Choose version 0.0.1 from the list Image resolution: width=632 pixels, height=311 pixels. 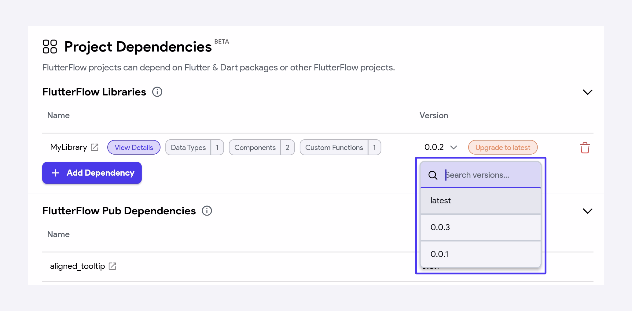(481, 254)
